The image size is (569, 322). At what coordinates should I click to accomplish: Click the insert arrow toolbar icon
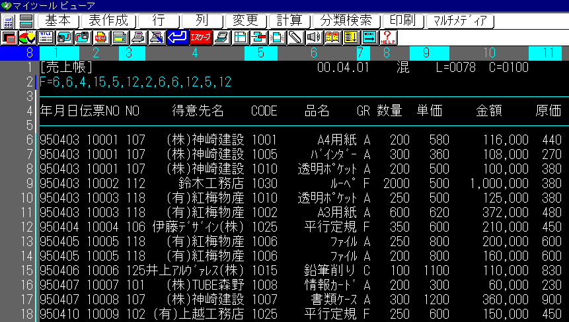259,38
